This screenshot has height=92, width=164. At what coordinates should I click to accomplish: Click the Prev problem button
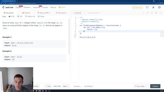coord(48,86)
